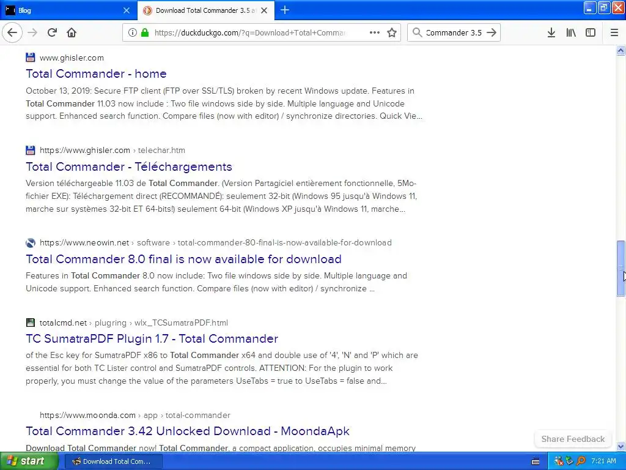
Task: Open a new tab with the plus button
Action: 285,10
